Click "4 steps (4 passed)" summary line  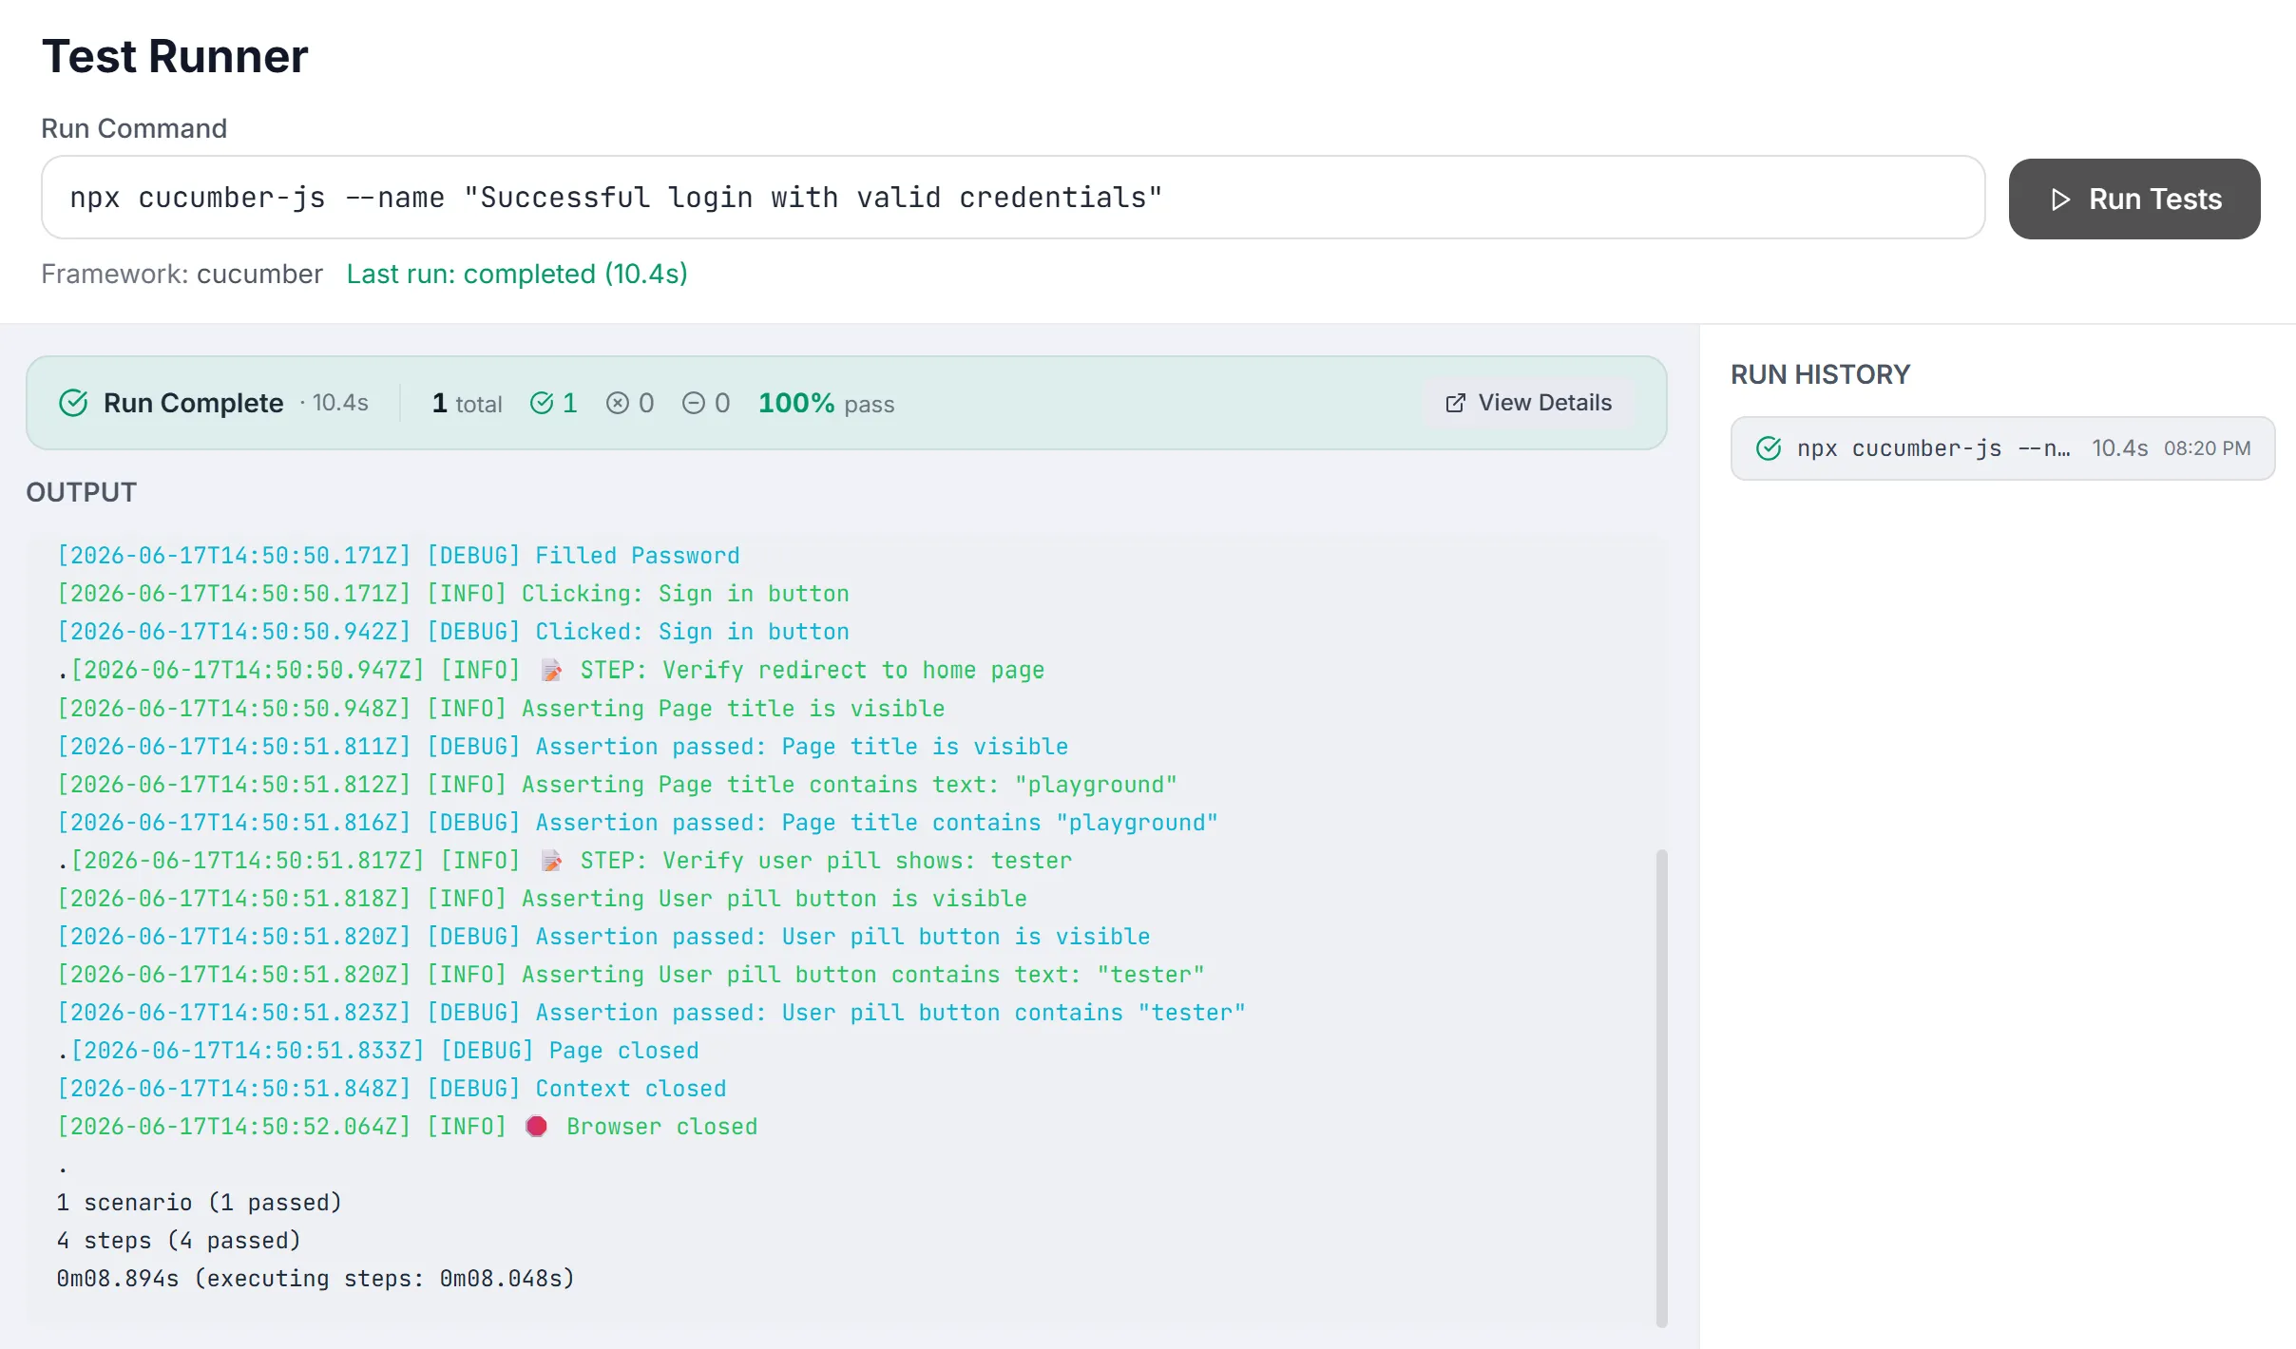click(x=179, y=1241)
